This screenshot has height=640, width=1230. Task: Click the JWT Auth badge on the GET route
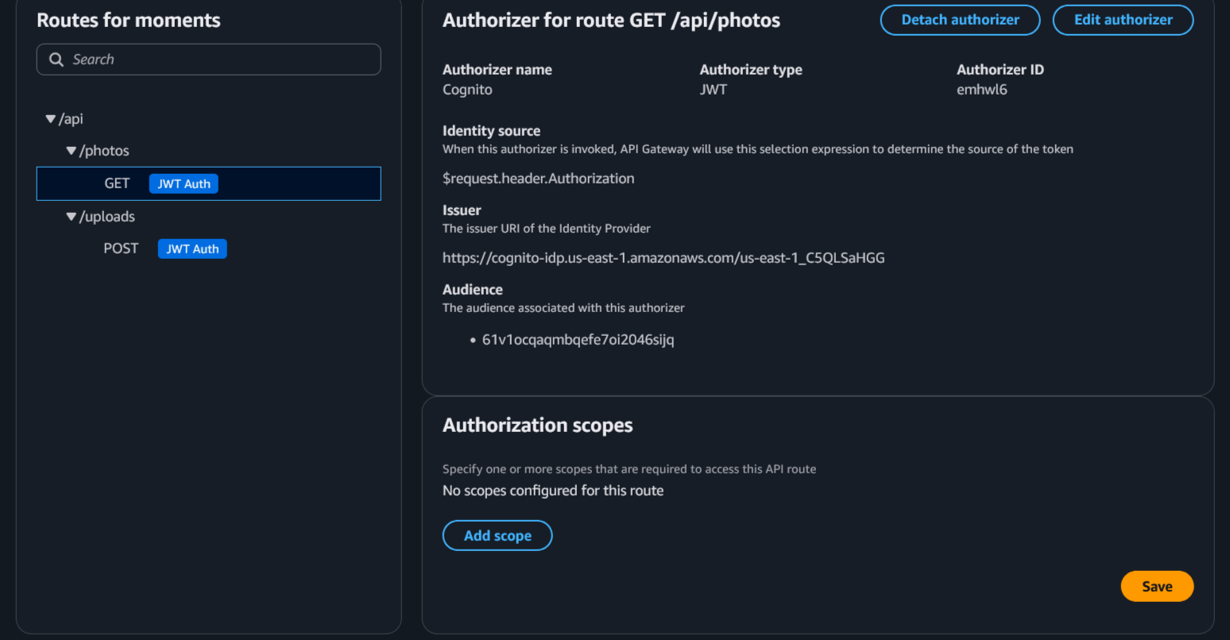tap(184, 183)
